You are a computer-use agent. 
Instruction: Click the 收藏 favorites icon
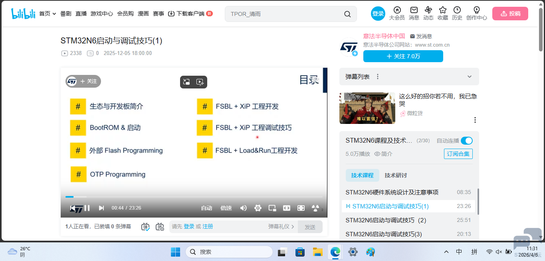coord(442,13)
